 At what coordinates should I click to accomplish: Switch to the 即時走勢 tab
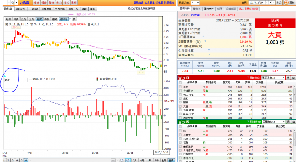tap(21, 9)
